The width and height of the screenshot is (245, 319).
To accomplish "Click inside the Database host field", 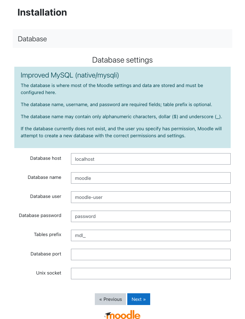I will point(150,159).
